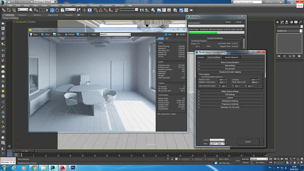Click the 0 / 100 time slider

pos(25,151)
